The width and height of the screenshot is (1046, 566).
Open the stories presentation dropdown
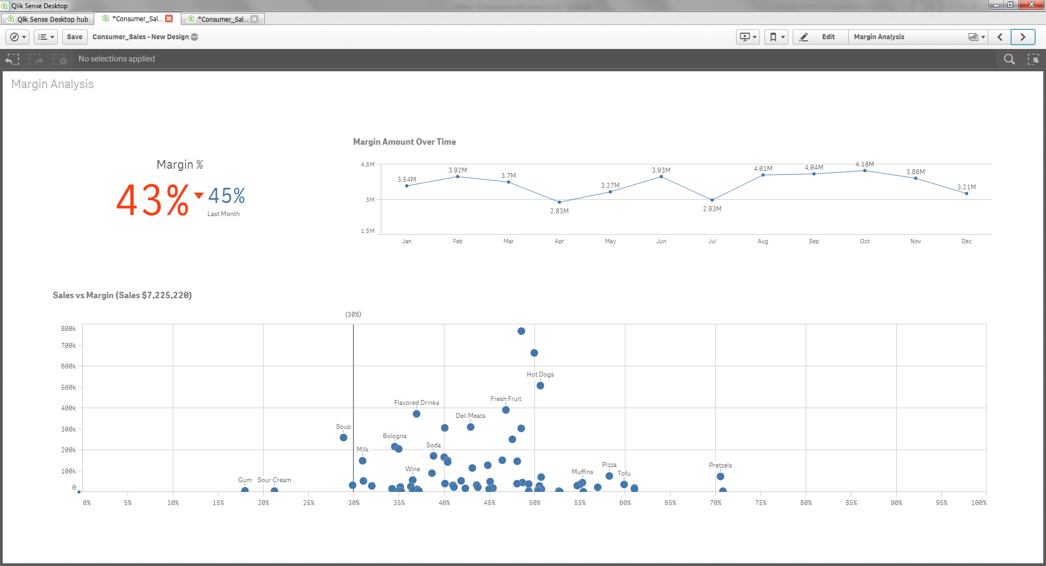coord(747,37)
